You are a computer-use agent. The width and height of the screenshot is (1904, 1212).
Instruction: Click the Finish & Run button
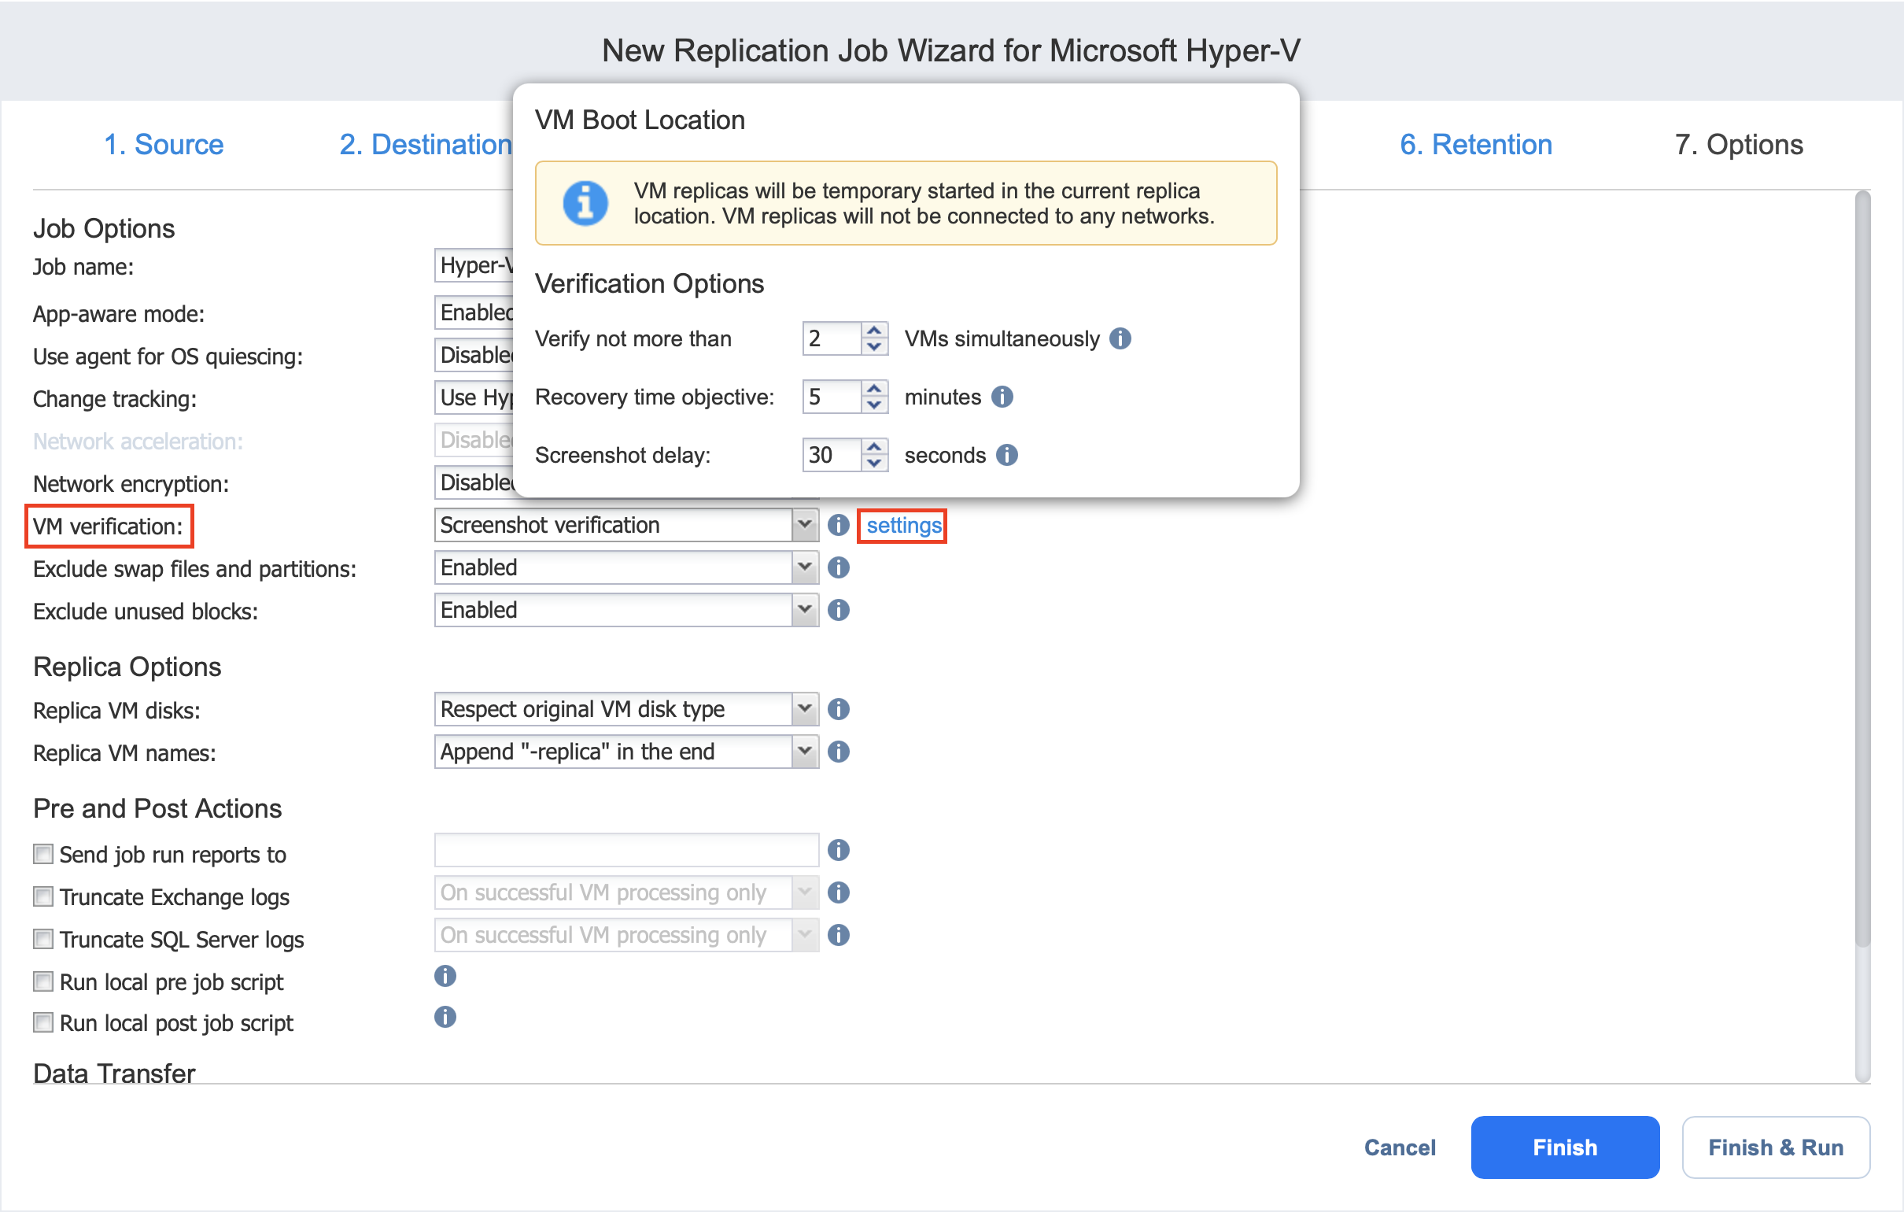[1776, 1147]
